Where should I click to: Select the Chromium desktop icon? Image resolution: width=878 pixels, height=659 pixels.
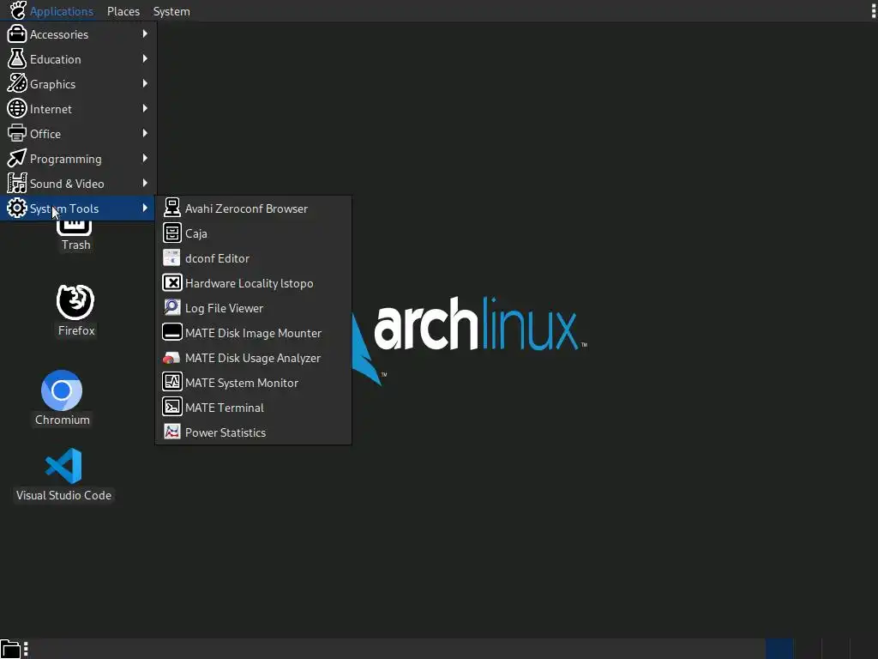pos(62,398)
